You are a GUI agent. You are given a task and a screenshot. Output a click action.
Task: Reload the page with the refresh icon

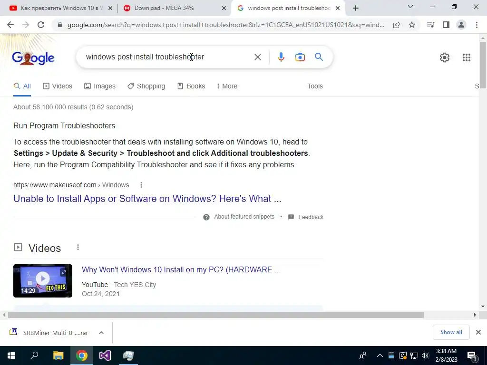(x=41, y=25)
